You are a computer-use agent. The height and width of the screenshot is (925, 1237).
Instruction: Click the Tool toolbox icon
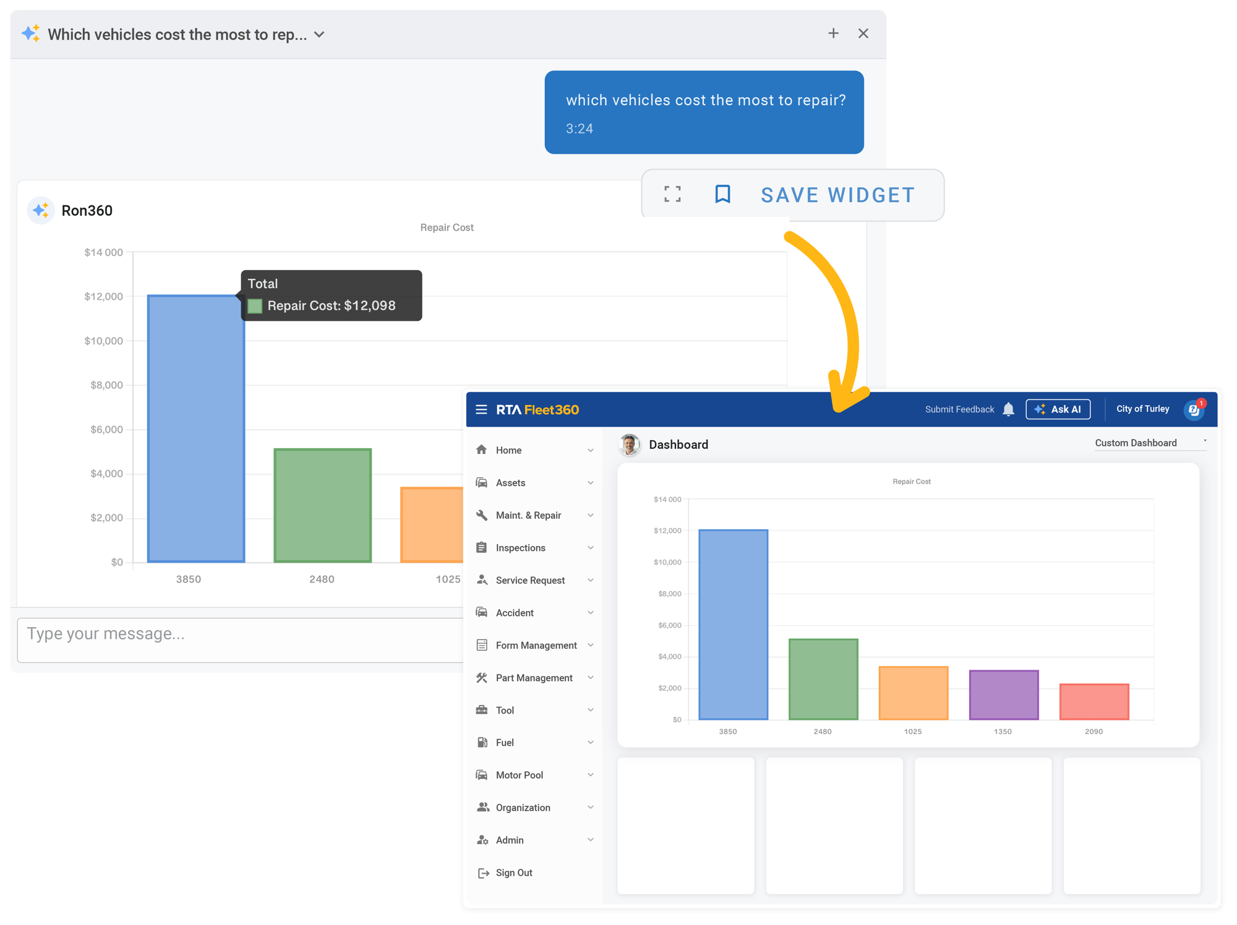(482, 710)
